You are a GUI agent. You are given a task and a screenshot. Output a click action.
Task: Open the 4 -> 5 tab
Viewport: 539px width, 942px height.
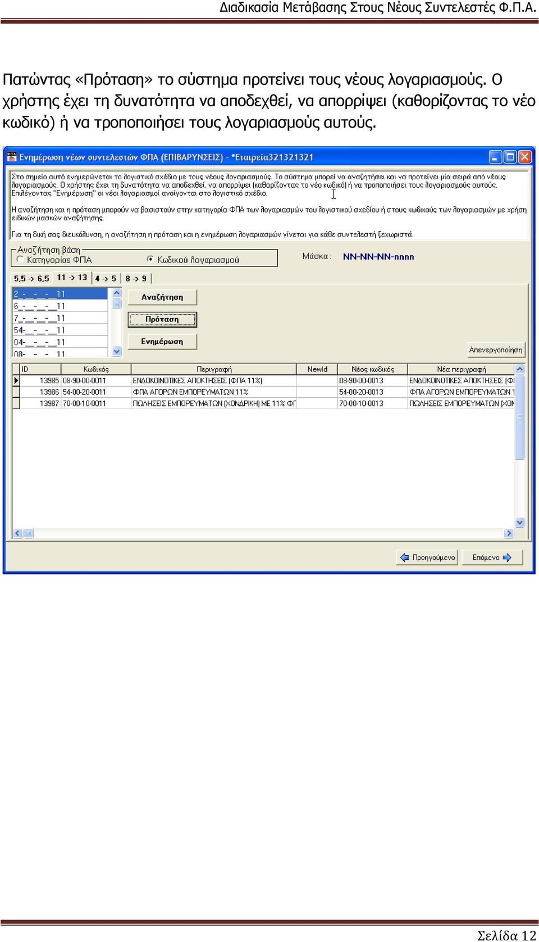point(106,279)
